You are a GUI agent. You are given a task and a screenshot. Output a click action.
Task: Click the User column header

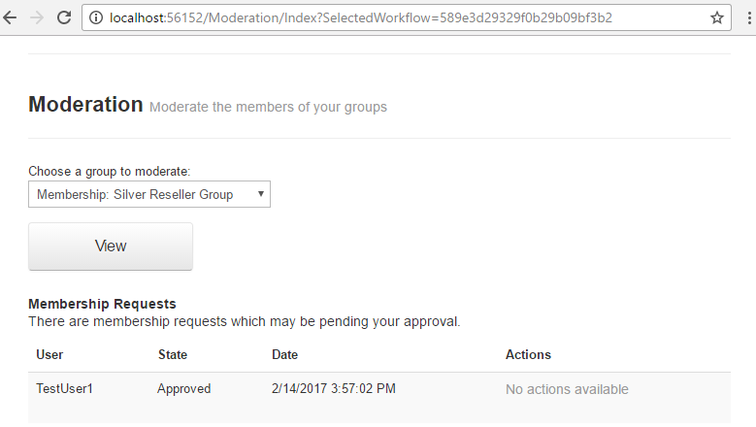click(49, 354)
